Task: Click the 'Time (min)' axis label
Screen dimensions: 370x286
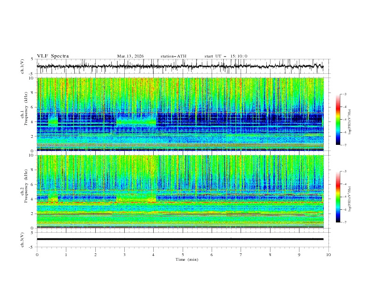Action: 187,259
